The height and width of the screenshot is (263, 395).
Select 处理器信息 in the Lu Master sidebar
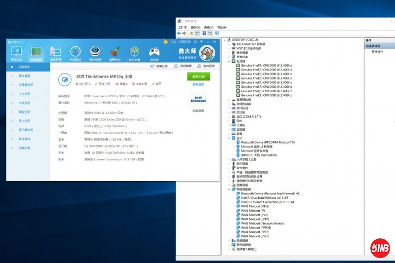click(26, 85)
